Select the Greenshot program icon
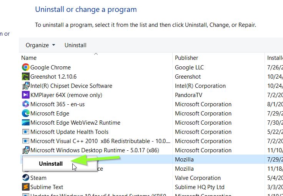Screen dimensions: 283x196 tap(26, 76)
